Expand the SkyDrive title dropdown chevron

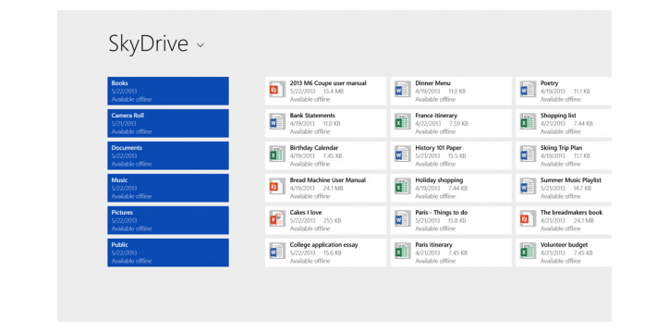(x=201, y=44)
